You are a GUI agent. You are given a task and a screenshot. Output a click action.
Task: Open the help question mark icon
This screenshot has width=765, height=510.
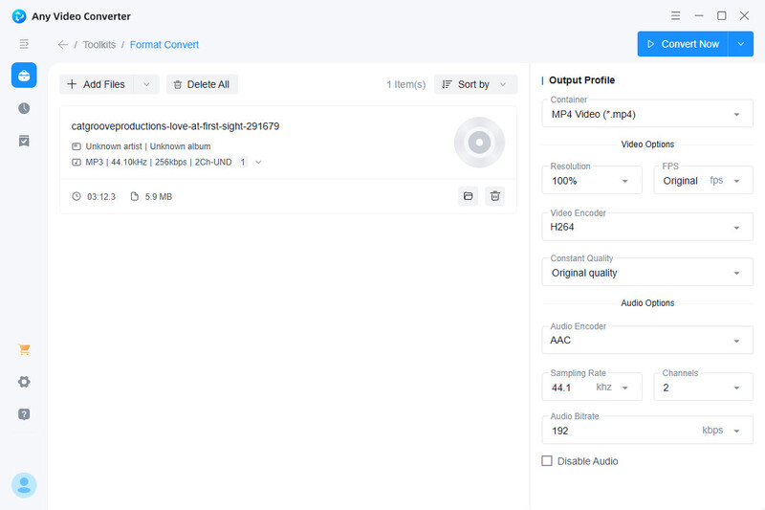(24, 414)
